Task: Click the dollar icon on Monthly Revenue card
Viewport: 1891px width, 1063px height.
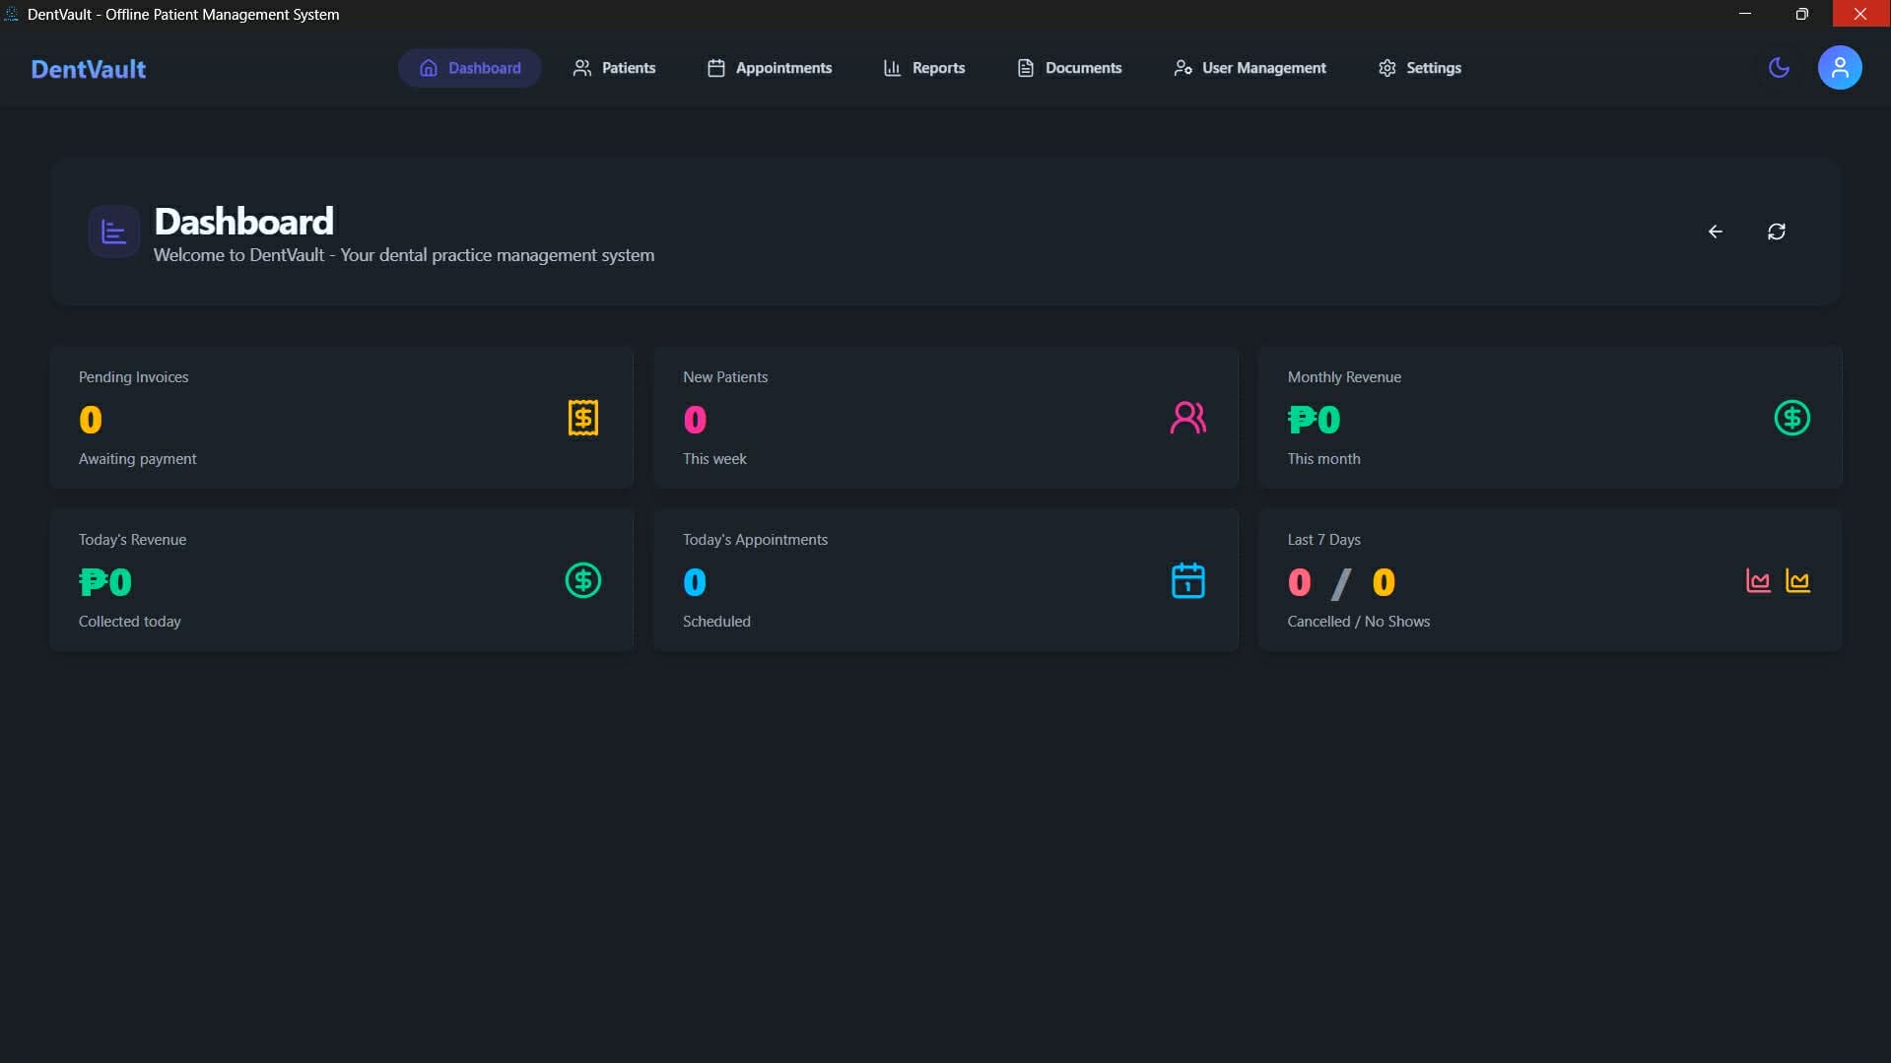Action: click(x=1793, y=417)
